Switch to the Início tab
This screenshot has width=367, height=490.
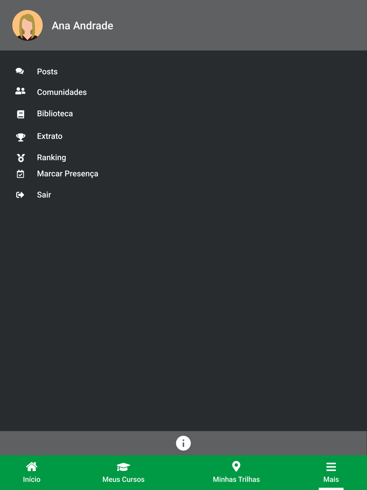pyautogui.click(x=32, y=472)
